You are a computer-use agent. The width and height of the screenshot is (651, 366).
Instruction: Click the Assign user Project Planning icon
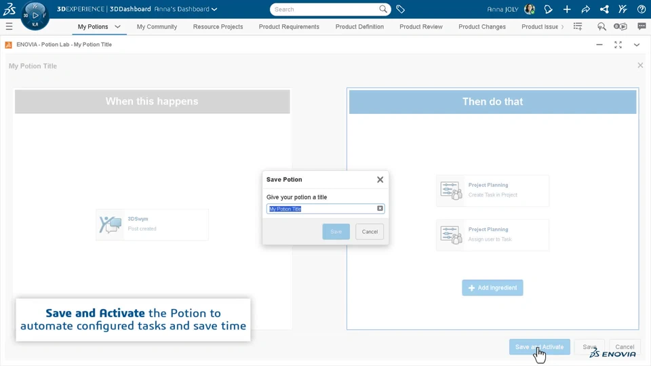point(452,235)
